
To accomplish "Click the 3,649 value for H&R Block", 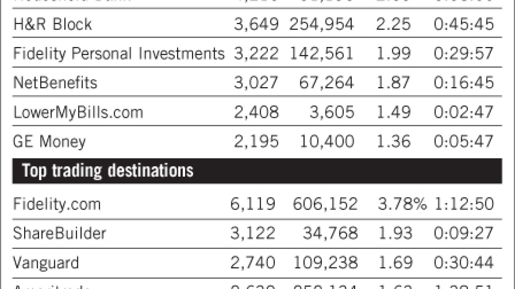I will click(x=256, y=24).
